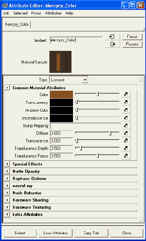Click the map button next to Ambient Color

click(x=126, y=110)
